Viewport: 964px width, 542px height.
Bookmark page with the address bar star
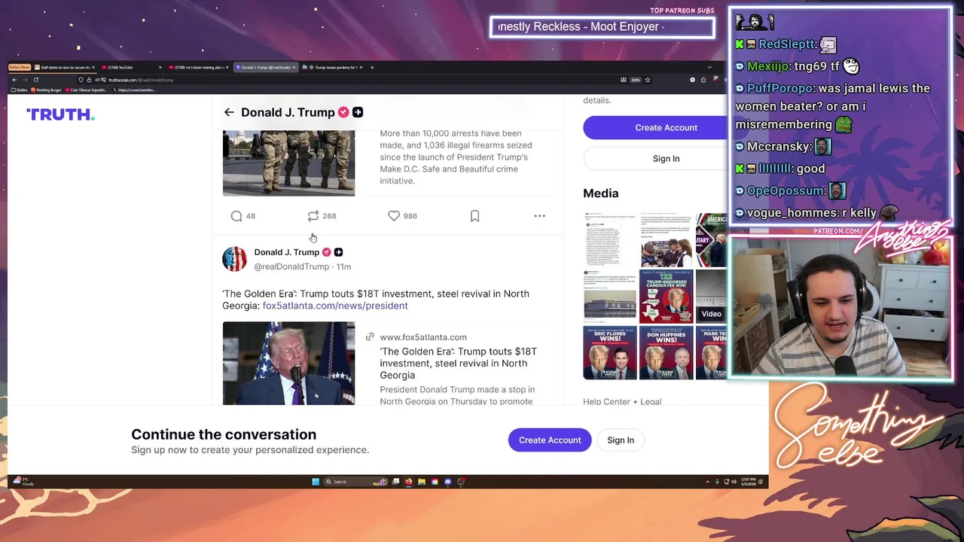pos(647,80)
